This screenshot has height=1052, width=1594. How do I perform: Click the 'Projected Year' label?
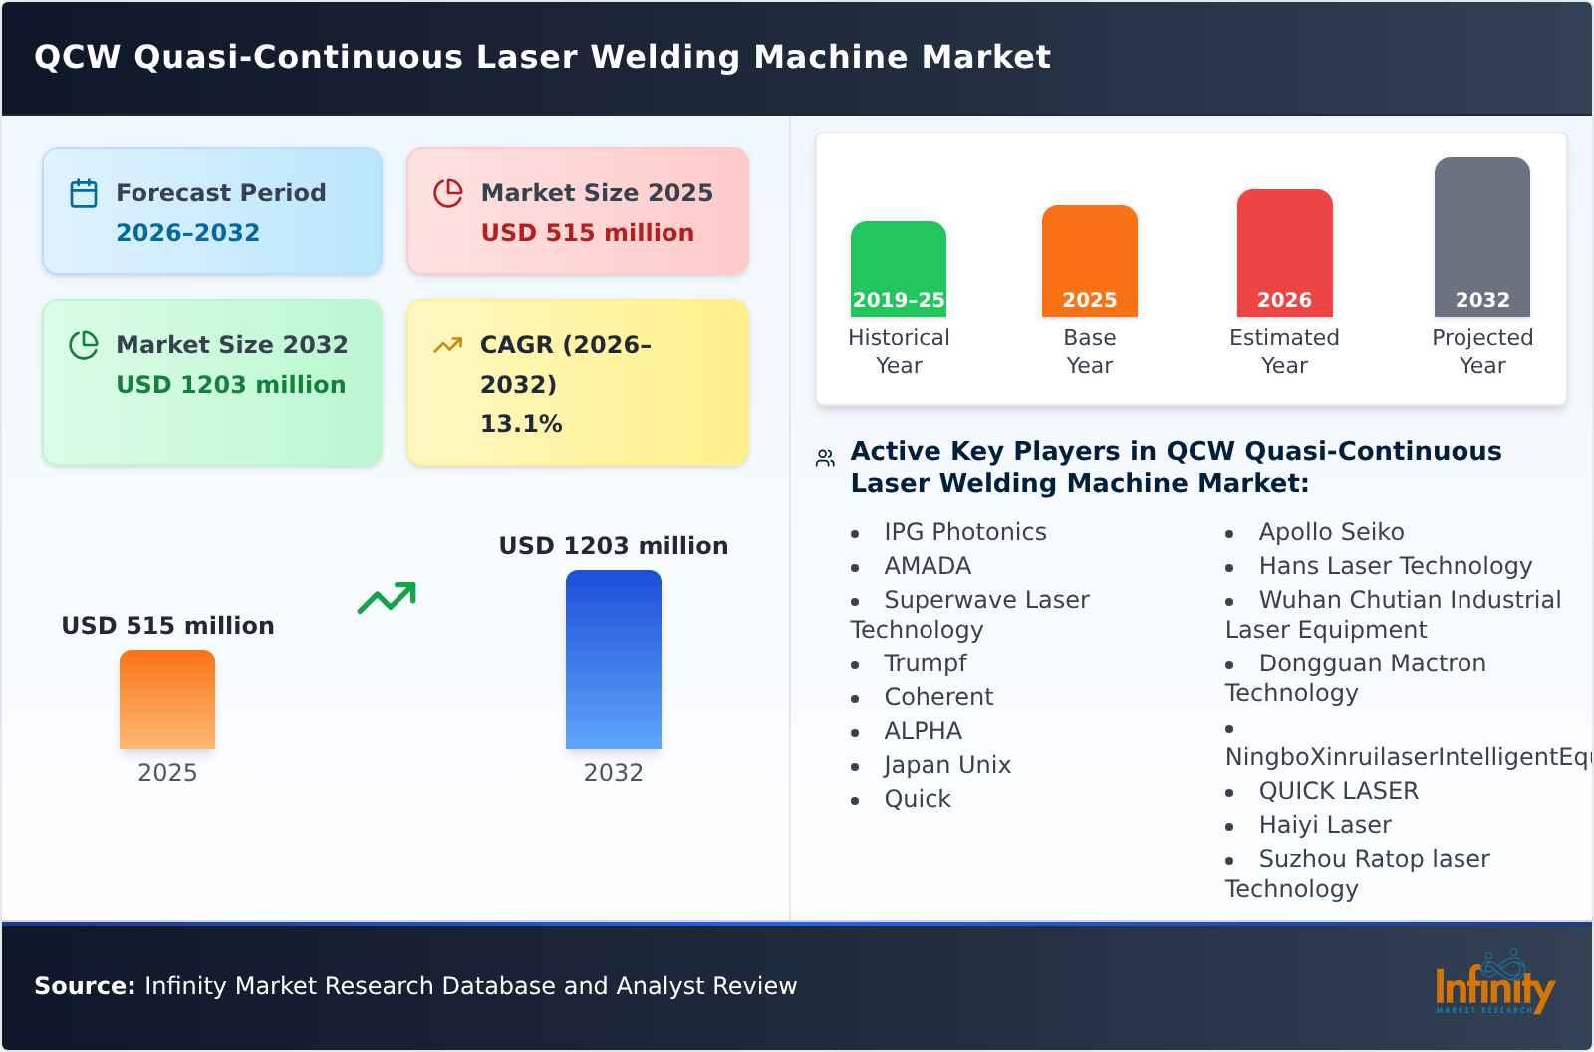[1482, 351]
